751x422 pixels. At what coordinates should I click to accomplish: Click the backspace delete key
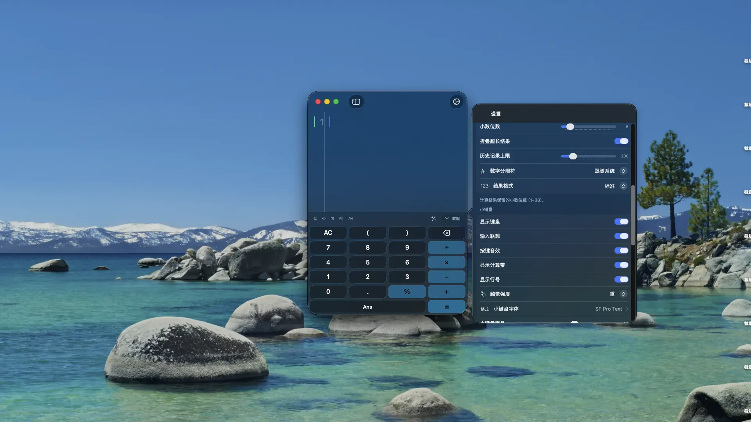(446, 233)
